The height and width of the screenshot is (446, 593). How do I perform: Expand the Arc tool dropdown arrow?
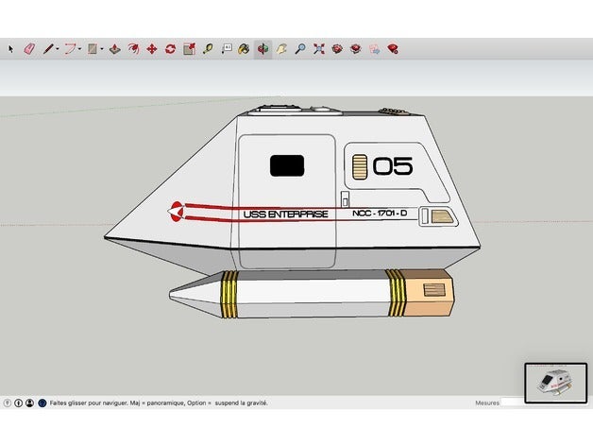80,49
